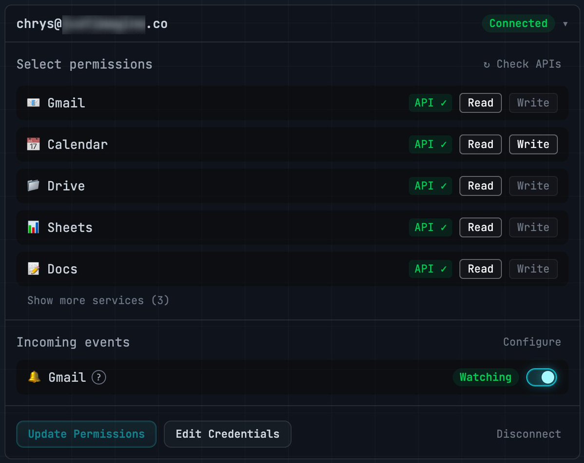584x463 pixels.
Task: Expand Show more services (3)
Action: click(x=98, y=300)
